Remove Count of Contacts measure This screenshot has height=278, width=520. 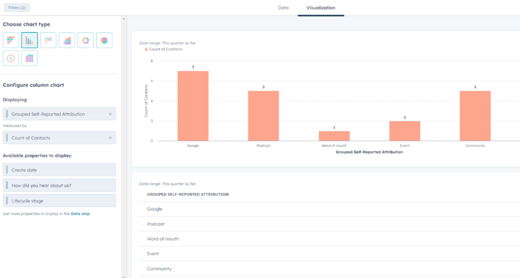[110, 138]
